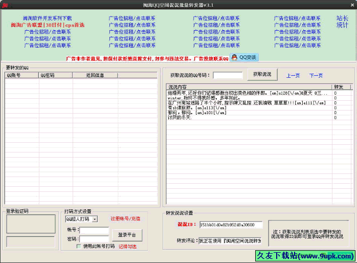Click the captcha entry field below the image
Screen dimensions: 357x263
pos(31,242)
